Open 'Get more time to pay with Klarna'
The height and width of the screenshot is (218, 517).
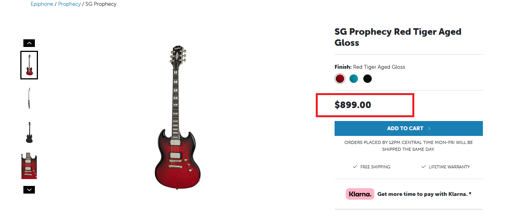[x=424, y=194]
